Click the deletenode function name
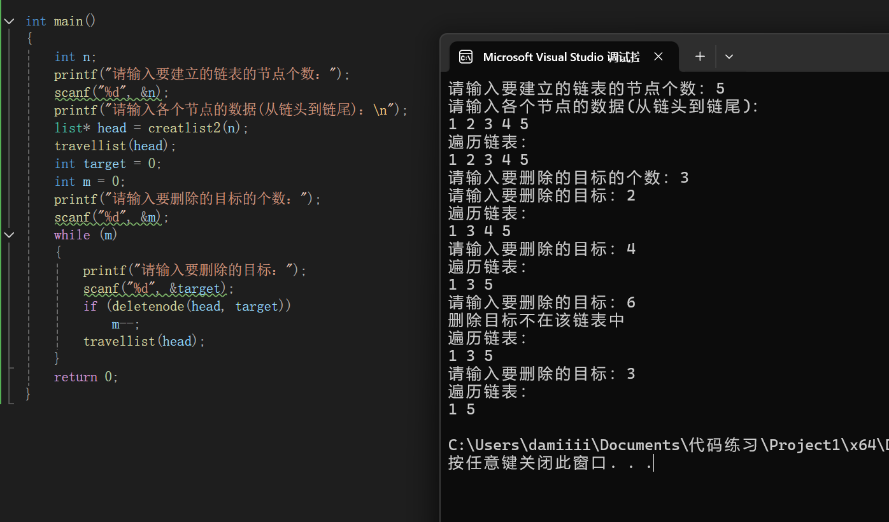 point(148,306)
